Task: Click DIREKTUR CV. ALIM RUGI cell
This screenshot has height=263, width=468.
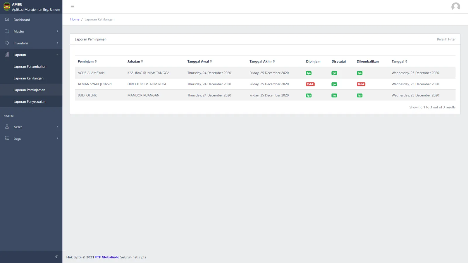Action: [x=147, y=84]
